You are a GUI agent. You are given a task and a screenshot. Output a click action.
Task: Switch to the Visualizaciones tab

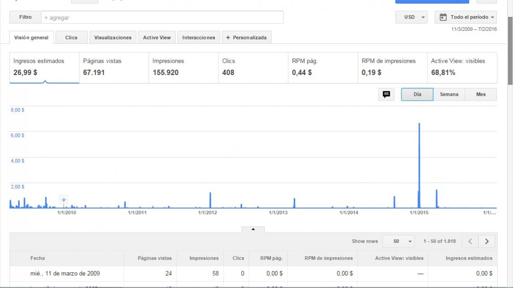113,38
